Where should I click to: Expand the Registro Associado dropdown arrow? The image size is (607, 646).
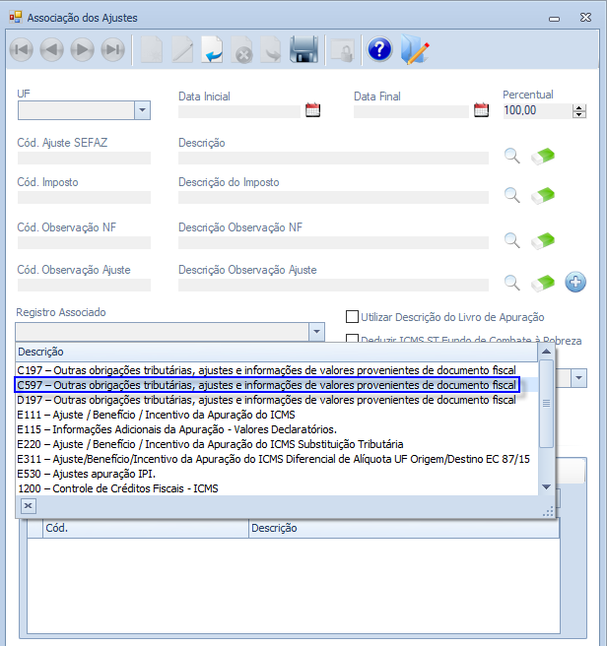point(316,332)
